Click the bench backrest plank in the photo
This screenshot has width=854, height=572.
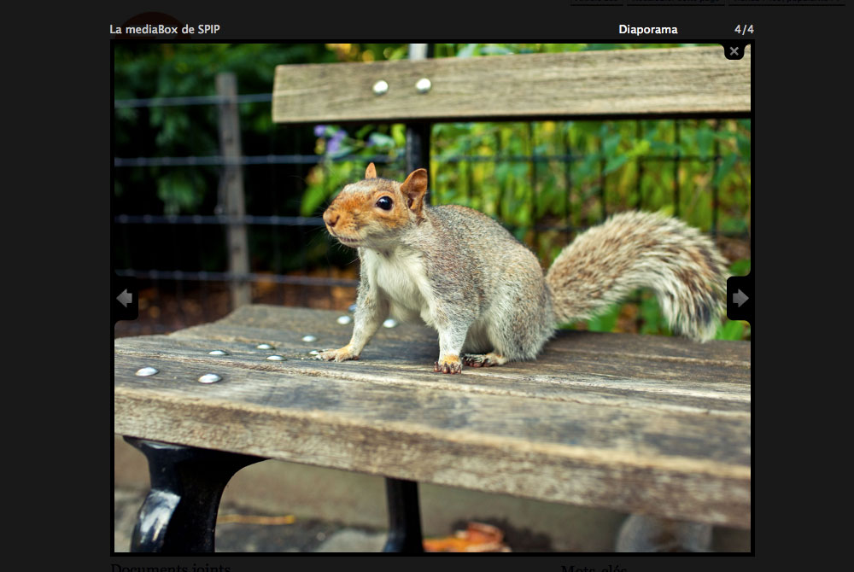click(x=512, y=85)
